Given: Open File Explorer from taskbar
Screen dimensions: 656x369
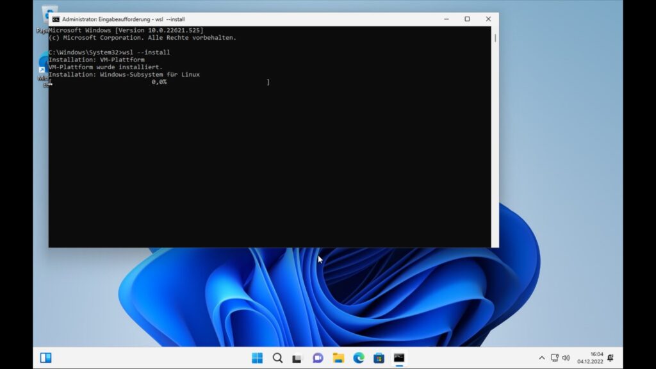Looking at the screenshot, I should pyautogui.click(x=338, y=357).
